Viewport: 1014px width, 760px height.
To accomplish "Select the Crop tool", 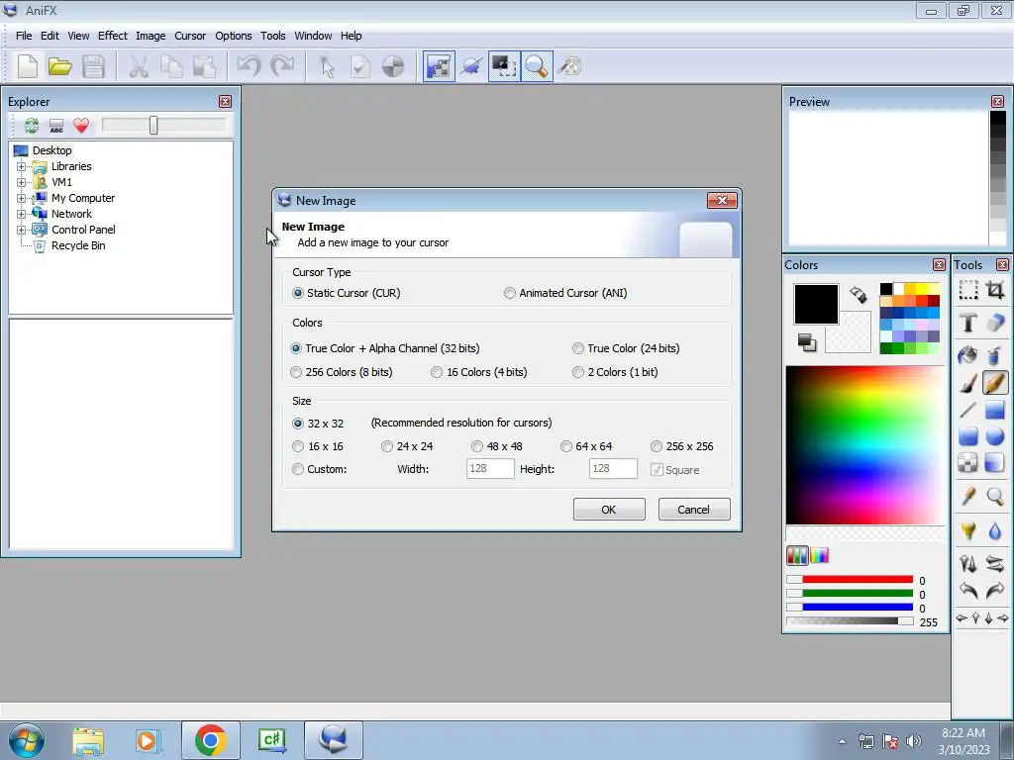I will pyautogui.click(x=995, y=290).
